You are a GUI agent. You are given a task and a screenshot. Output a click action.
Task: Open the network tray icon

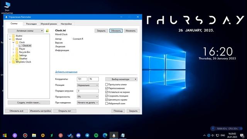coord(218,136)
